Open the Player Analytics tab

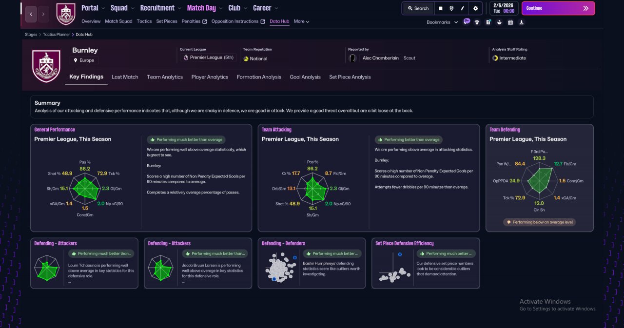coord(210,77)
